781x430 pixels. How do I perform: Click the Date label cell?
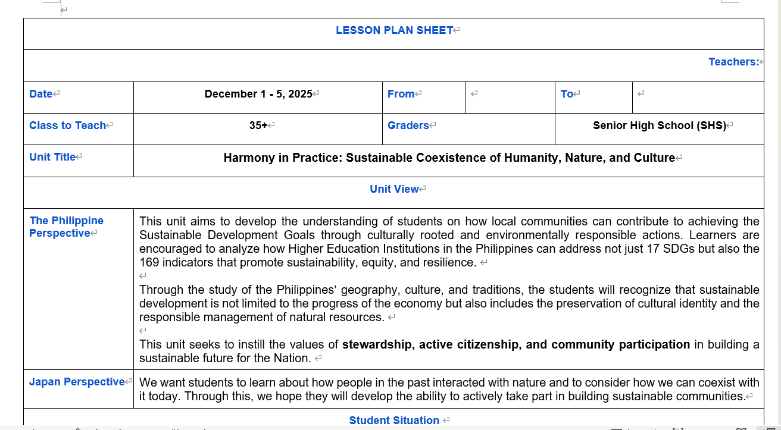click(x=41, y=94)
